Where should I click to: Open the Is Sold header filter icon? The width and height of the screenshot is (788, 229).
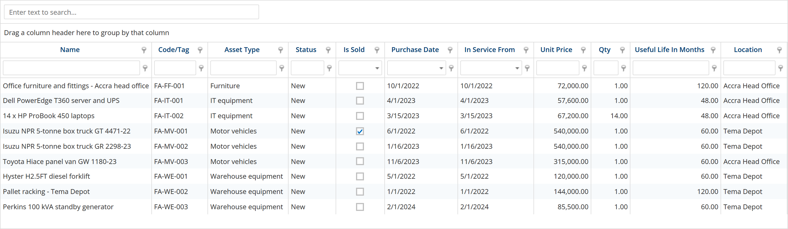pos(377,50)
